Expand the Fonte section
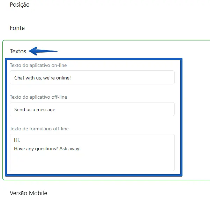Image resolution: width=210 pixels, height=199 pixels. tap(17, 28)
